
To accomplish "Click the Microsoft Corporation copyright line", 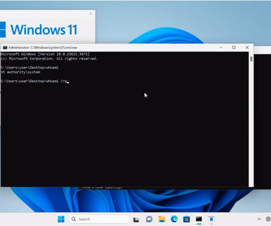I will point(49,59).
